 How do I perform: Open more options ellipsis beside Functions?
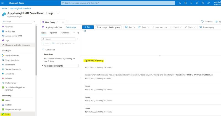click(74, 33)
